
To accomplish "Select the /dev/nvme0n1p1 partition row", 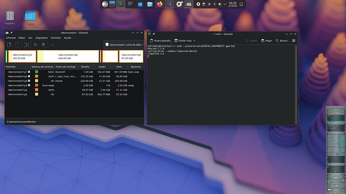I will click(74, 72).
